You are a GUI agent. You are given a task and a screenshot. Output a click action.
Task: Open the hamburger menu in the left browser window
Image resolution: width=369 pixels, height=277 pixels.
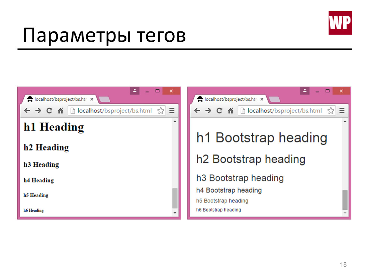tap(172, 111)
